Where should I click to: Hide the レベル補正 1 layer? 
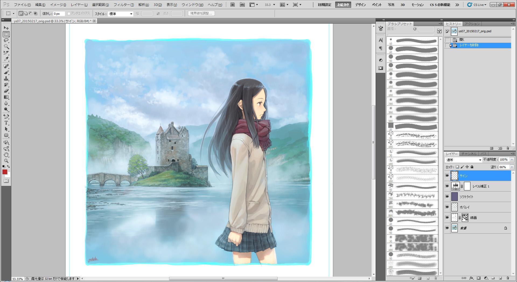point(447,186)
